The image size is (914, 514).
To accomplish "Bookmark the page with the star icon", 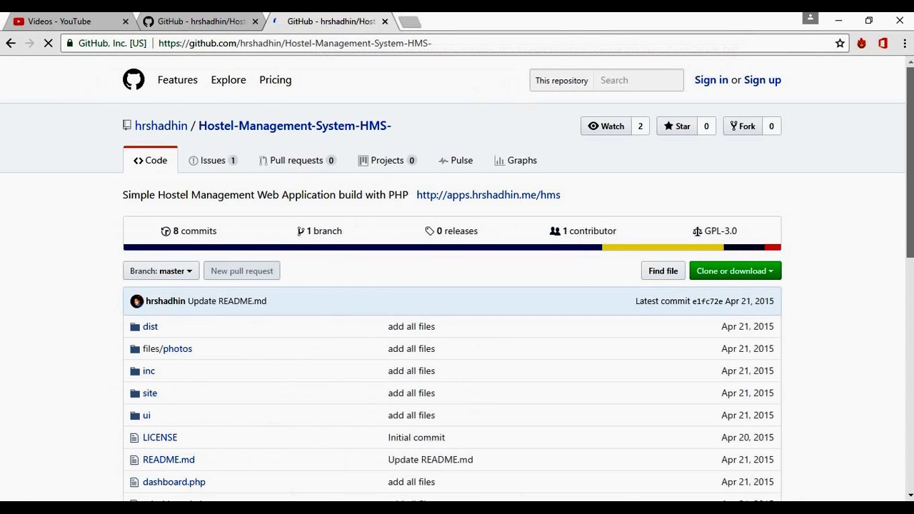I will point(840,44).
